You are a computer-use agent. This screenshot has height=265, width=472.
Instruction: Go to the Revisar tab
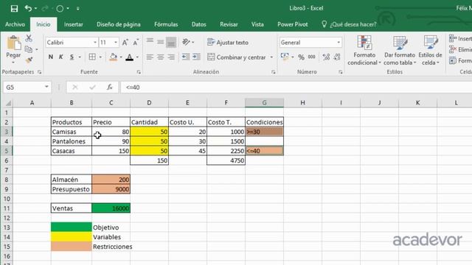pos(229,24)
